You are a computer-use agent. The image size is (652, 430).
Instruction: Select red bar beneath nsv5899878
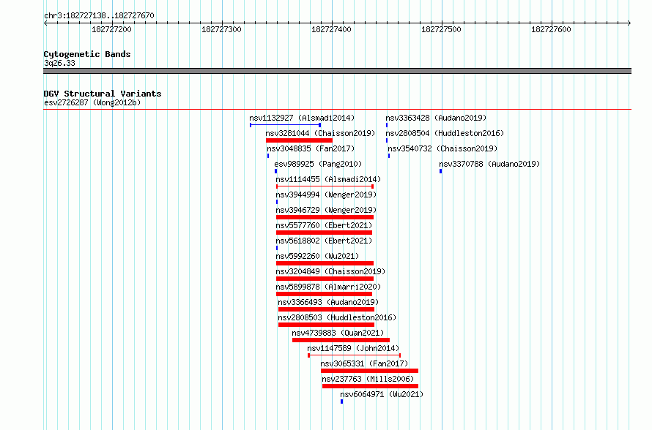324,294
